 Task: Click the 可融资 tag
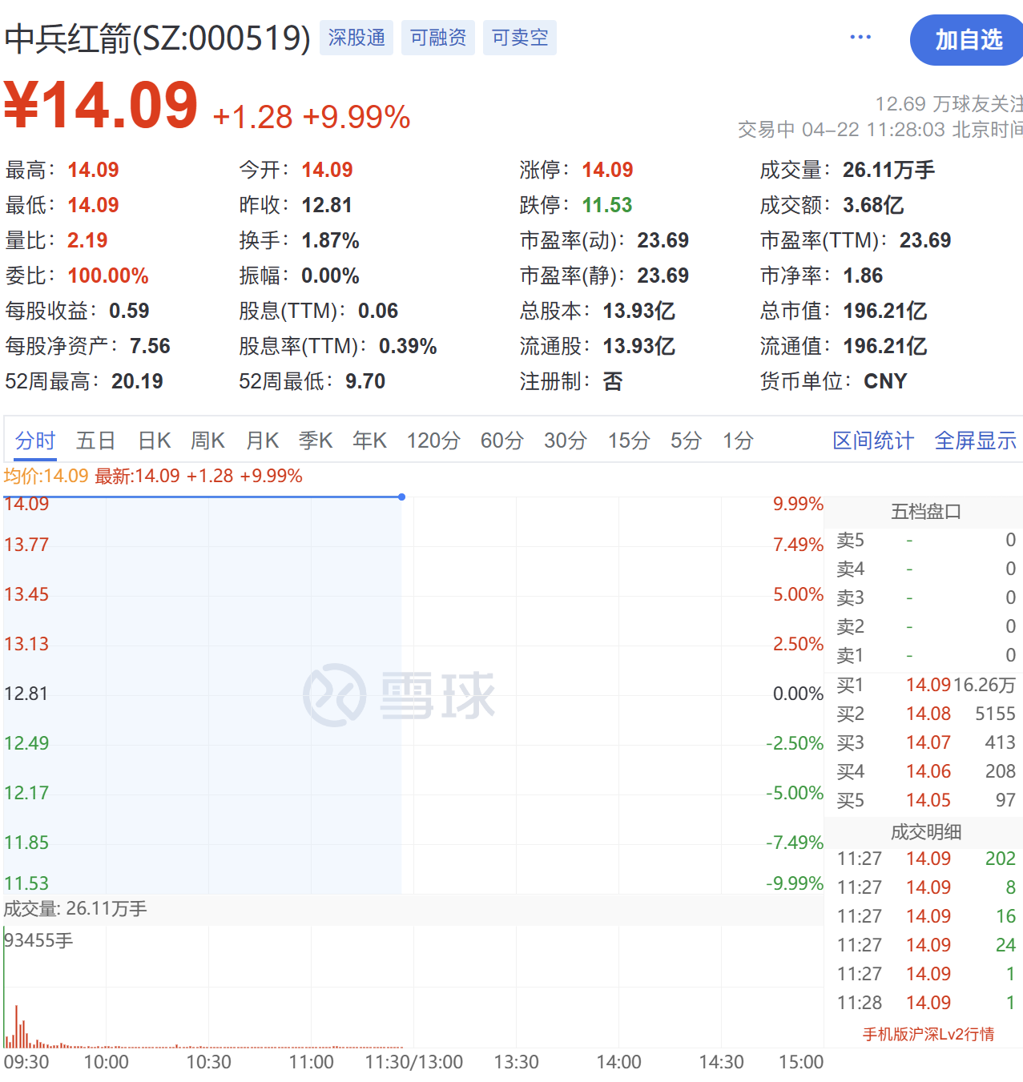[x=438, y=38]
